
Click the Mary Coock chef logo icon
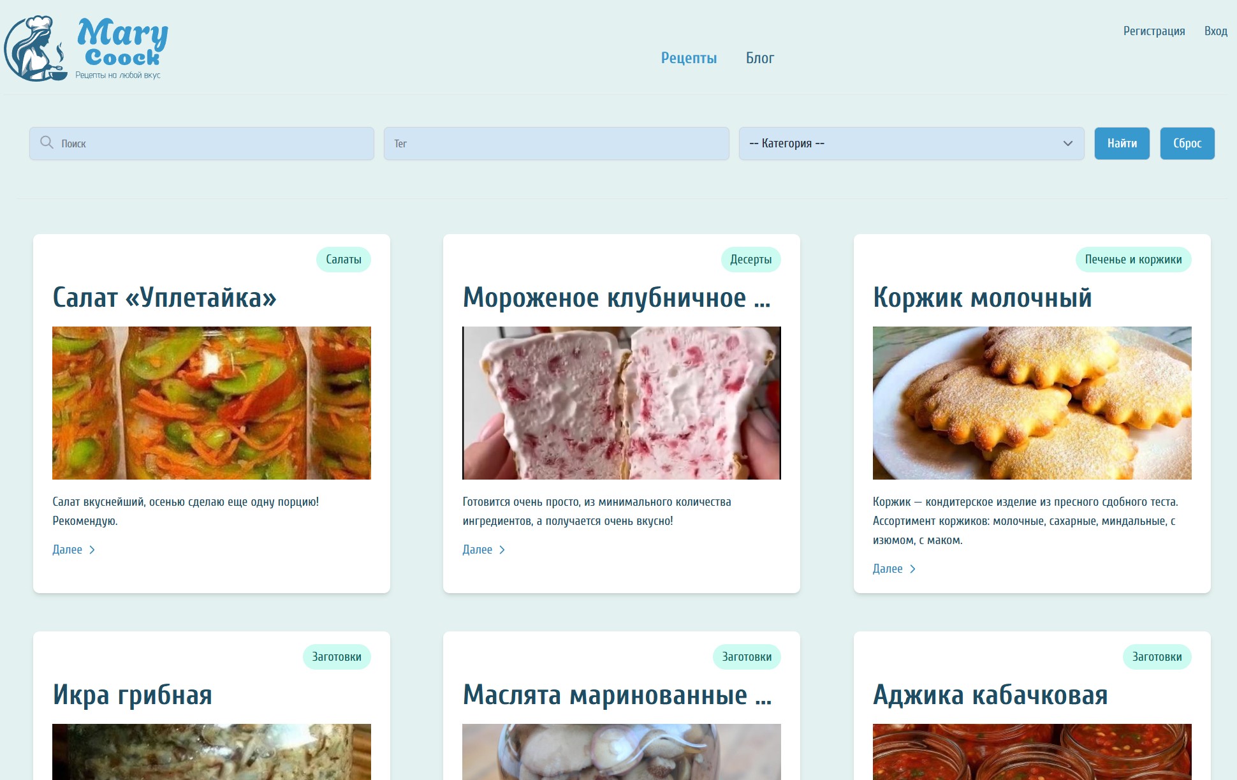[37, 48]
